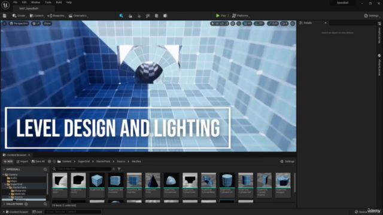
Task: Toggle scale snapping at 0.25
Action: coord(273,24)
